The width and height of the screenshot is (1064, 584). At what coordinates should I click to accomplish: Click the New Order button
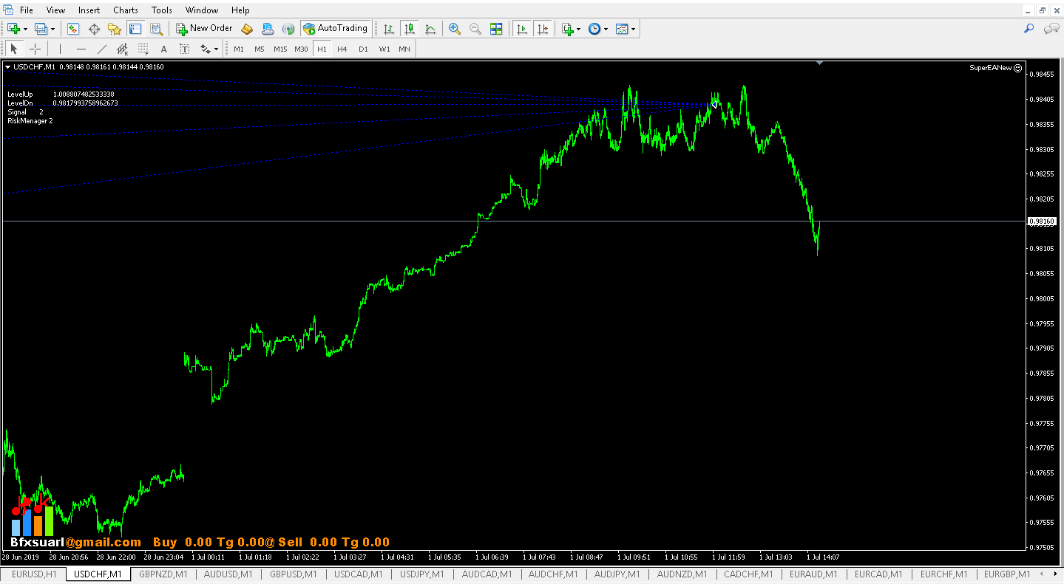pyautogui.click(x=204, y=29)
